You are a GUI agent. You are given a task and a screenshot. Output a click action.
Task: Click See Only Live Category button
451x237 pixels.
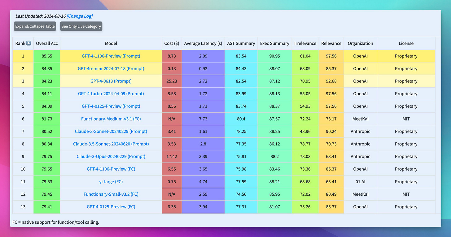coord(81,26)
